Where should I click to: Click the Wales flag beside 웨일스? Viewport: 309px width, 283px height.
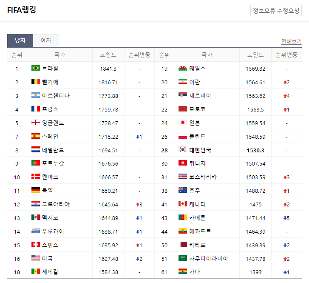(x=183, y=68)
